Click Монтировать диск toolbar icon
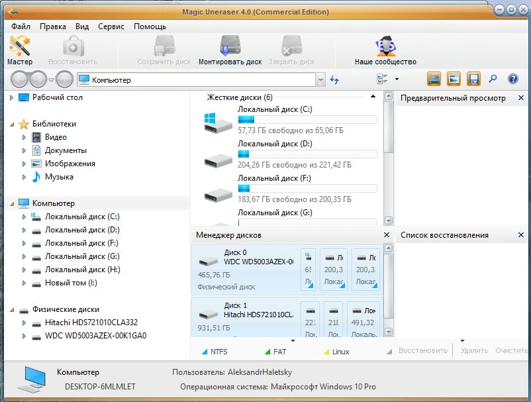Image resolution: width=531 pixels, height=402 pixels. tap(230, 51)
